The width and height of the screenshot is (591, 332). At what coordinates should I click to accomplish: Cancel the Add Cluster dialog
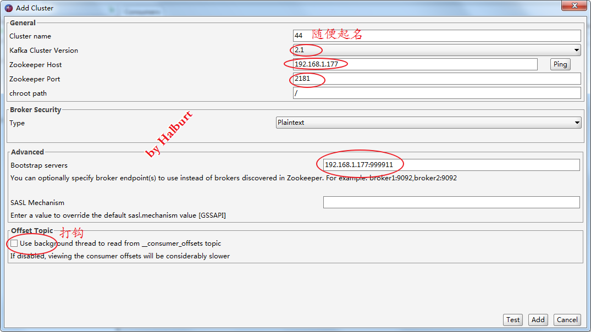(567, 320)
